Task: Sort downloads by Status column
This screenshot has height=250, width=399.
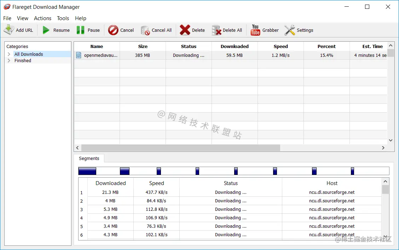Action: pos(189,47)
